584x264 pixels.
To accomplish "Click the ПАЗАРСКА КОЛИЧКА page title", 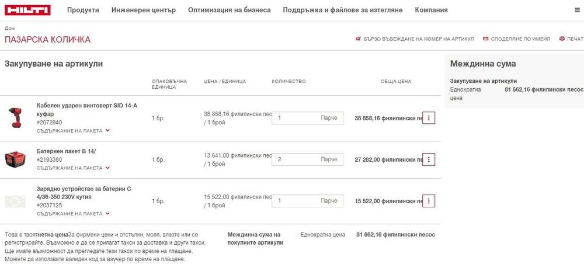I will (48, 40).
